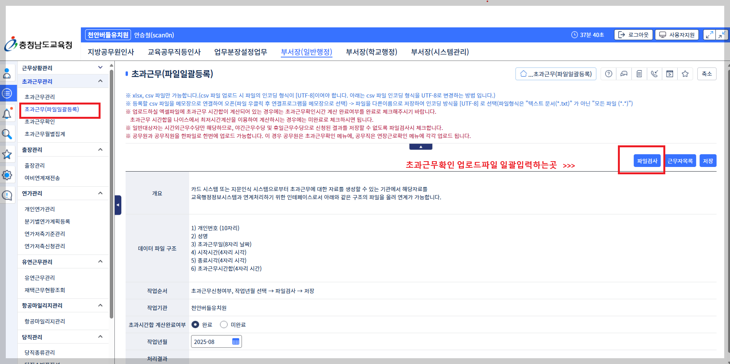Open 당직종류관리 menu item

[x=40, y=352]
